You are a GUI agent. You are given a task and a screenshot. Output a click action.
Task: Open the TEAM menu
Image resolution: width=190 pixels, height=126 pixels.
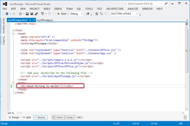[69, 9]
